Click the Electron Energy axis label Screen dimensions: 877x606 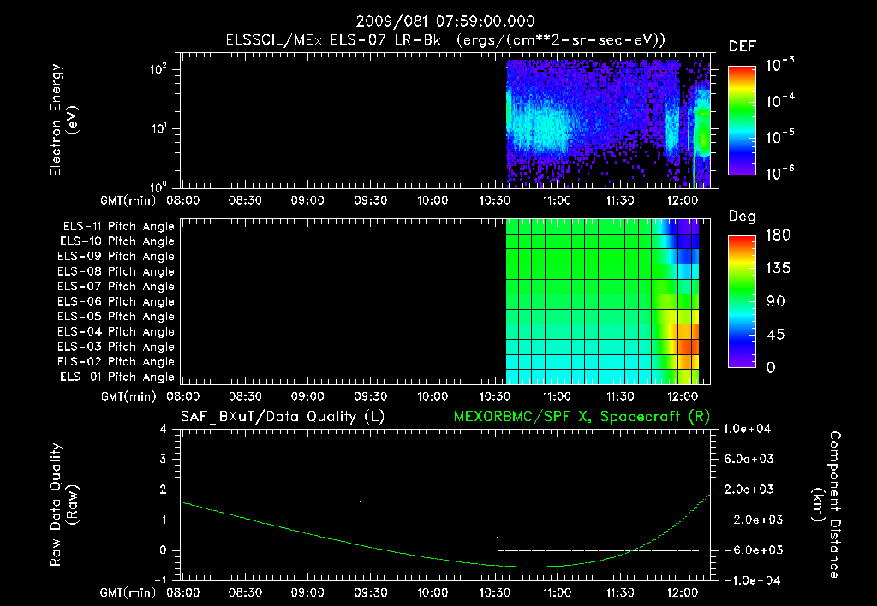63,120
